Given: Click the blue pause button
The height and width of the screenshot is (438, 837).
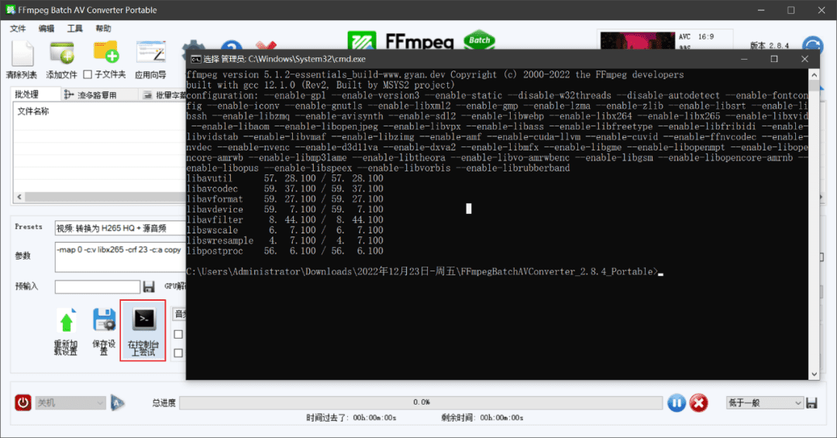Looking at the screenshot, I should point(676,402).
